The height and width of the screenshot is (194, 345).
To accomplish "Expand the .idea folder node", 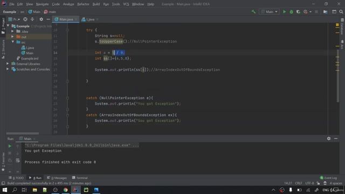I will [12, 31].
